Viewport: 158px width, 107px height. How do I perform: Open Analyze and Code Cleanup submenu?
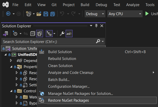97,73
